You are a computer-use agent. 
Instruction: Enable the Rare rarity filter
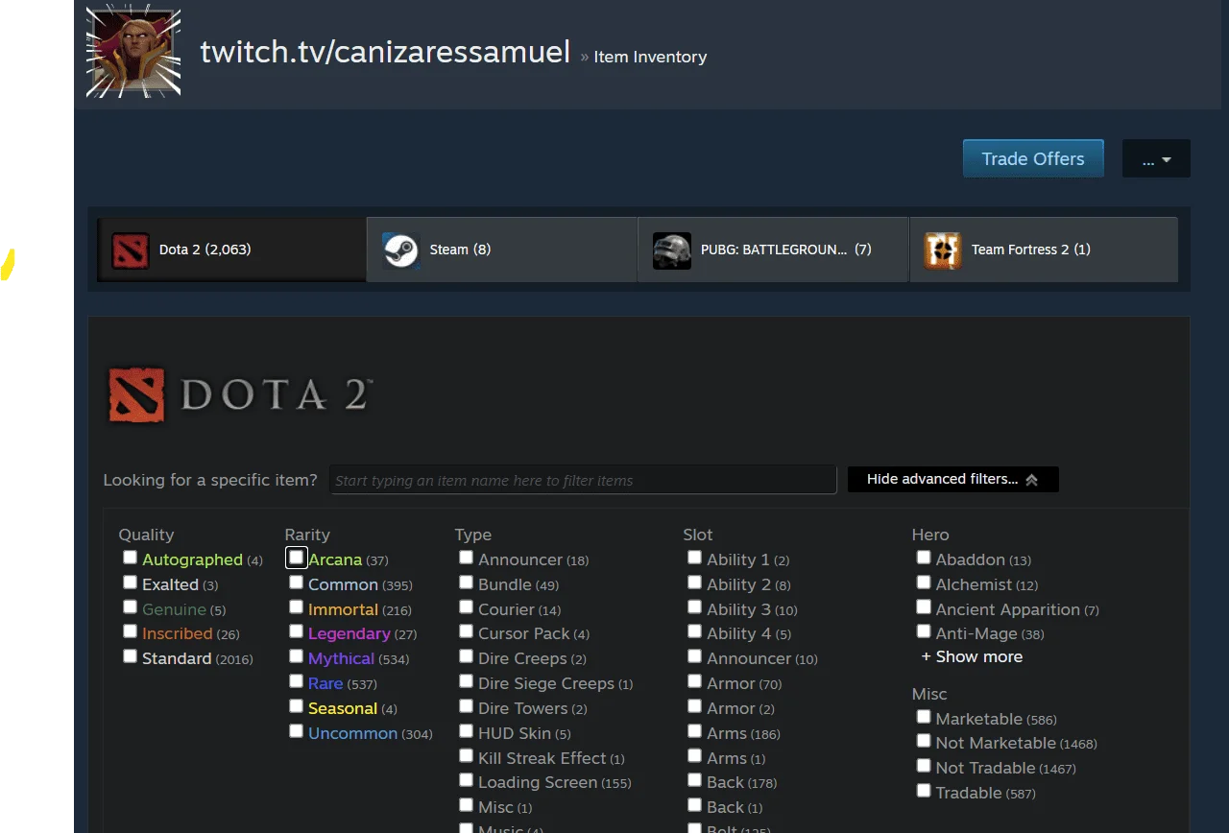pyautogui.click(x=296, y=681)
